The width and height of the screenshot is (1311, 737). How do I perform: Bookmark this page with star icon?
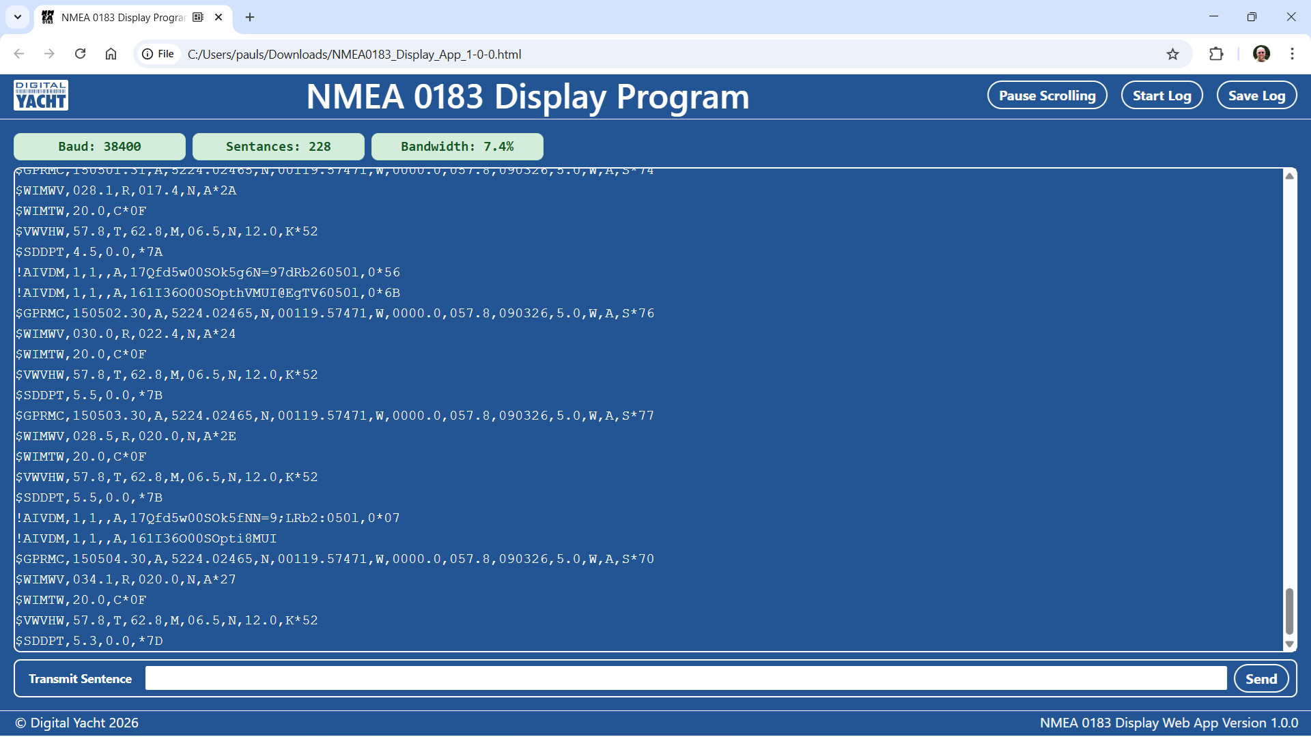click(x=1172, y=55)
